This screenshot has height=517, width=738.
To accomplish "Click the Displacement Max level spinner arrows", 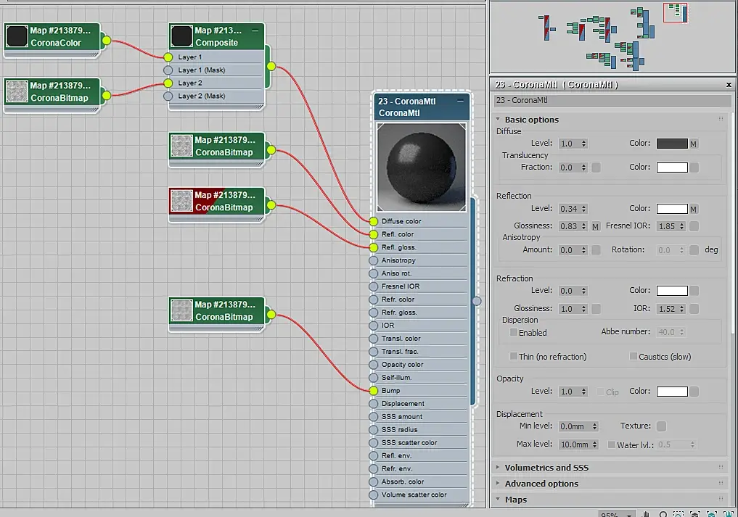I will pyautogui.click(x=594, y=444).
